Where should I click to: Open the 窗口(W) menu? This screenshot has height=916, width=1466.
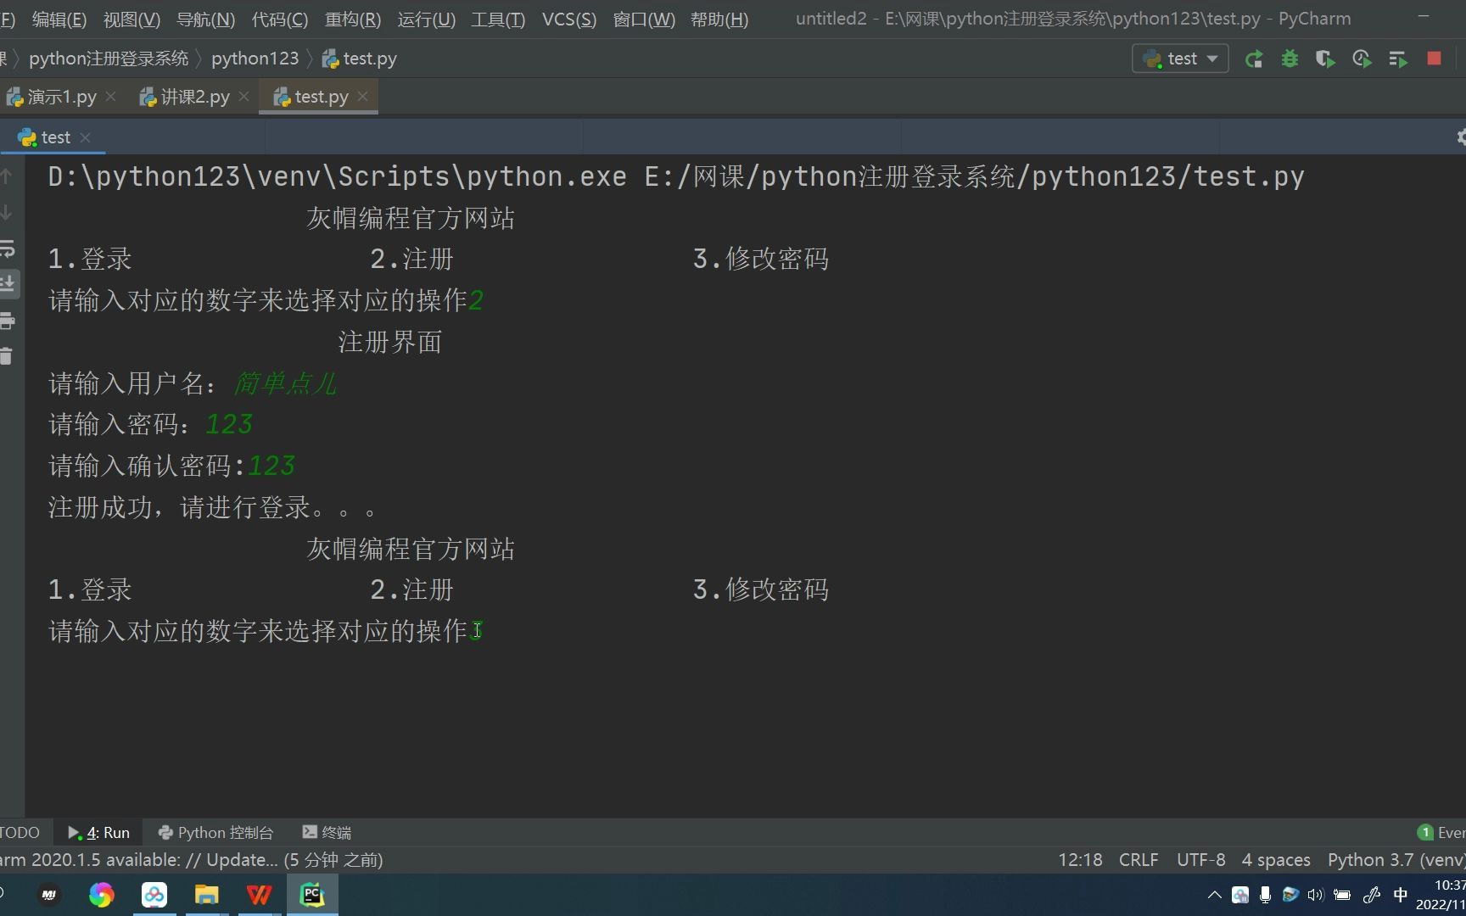tap(644, 19)
